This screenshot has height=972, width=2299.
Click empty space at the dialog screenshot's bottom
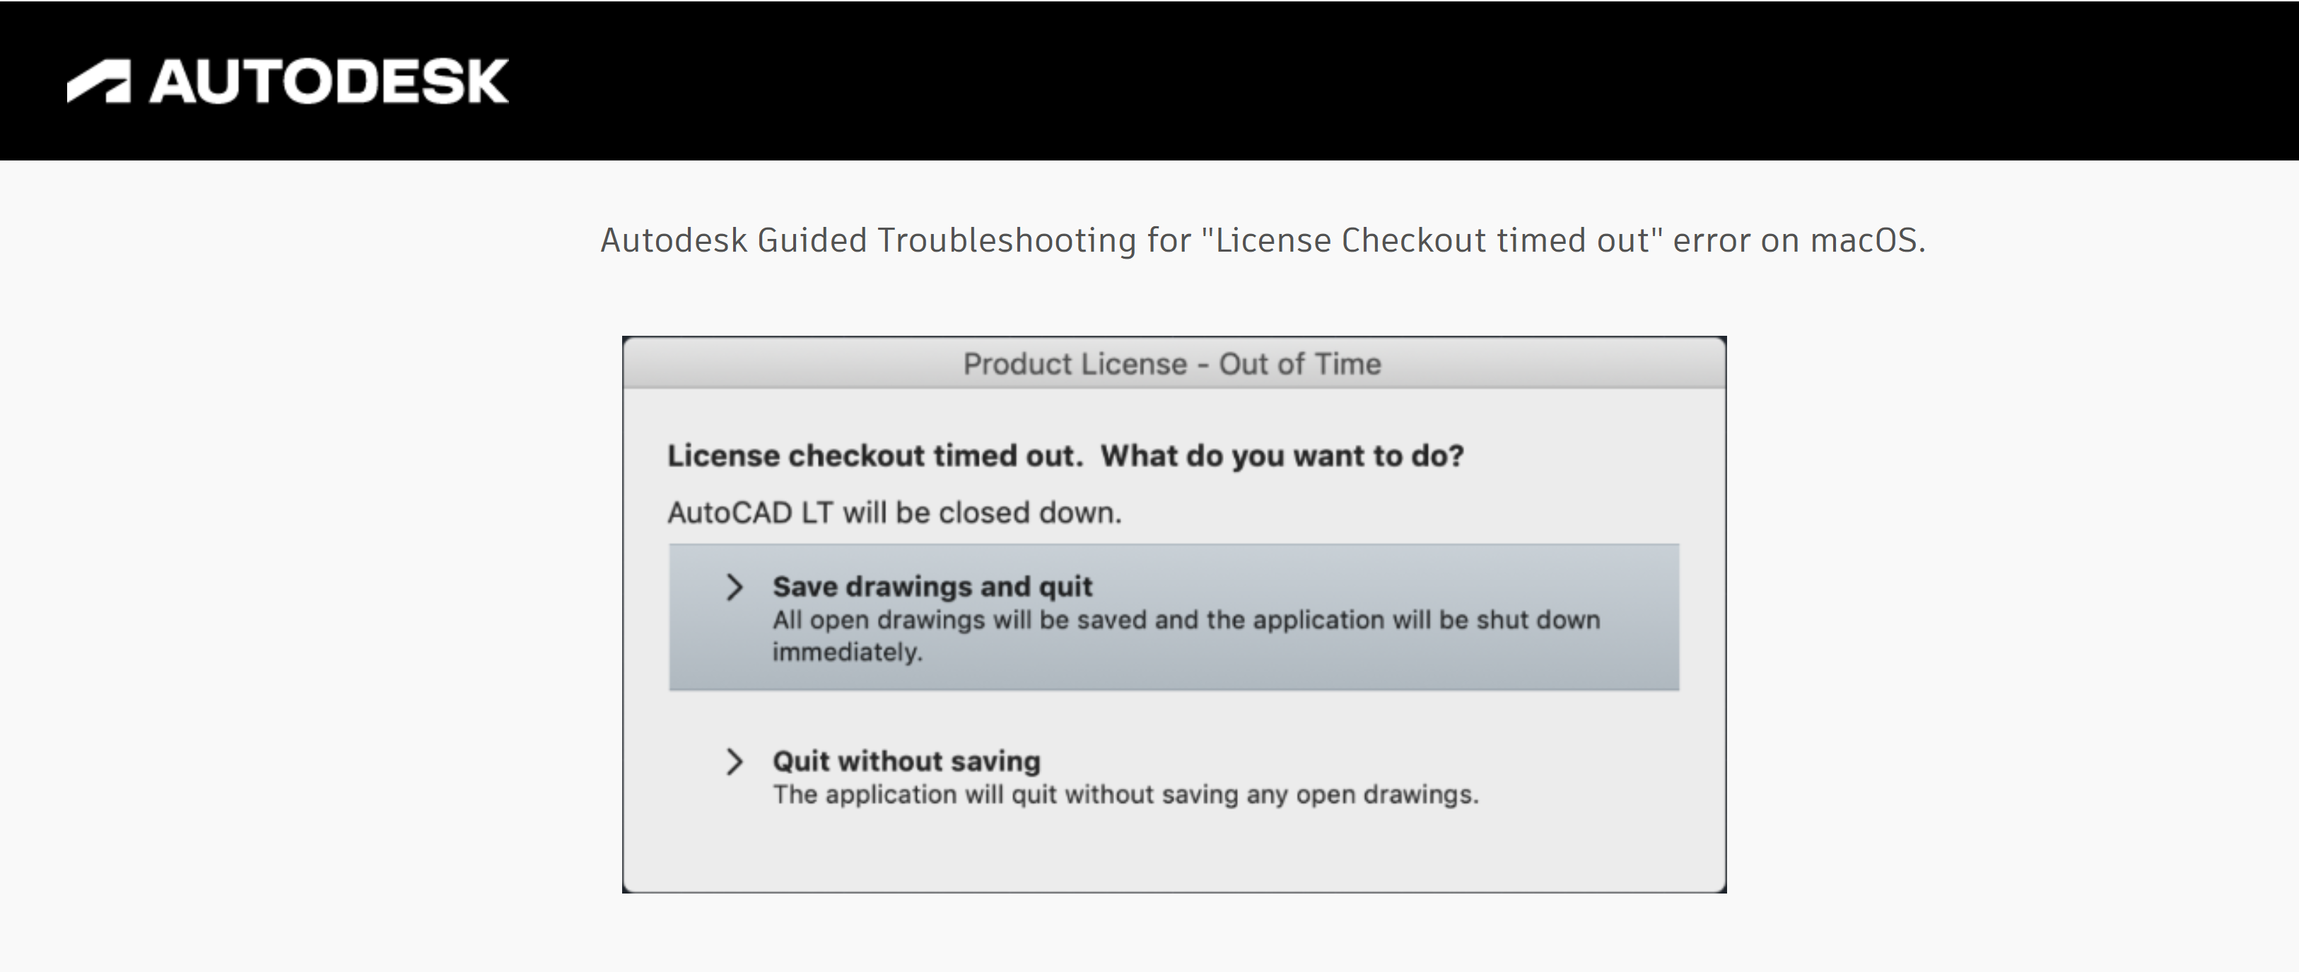pos(1172,855)
